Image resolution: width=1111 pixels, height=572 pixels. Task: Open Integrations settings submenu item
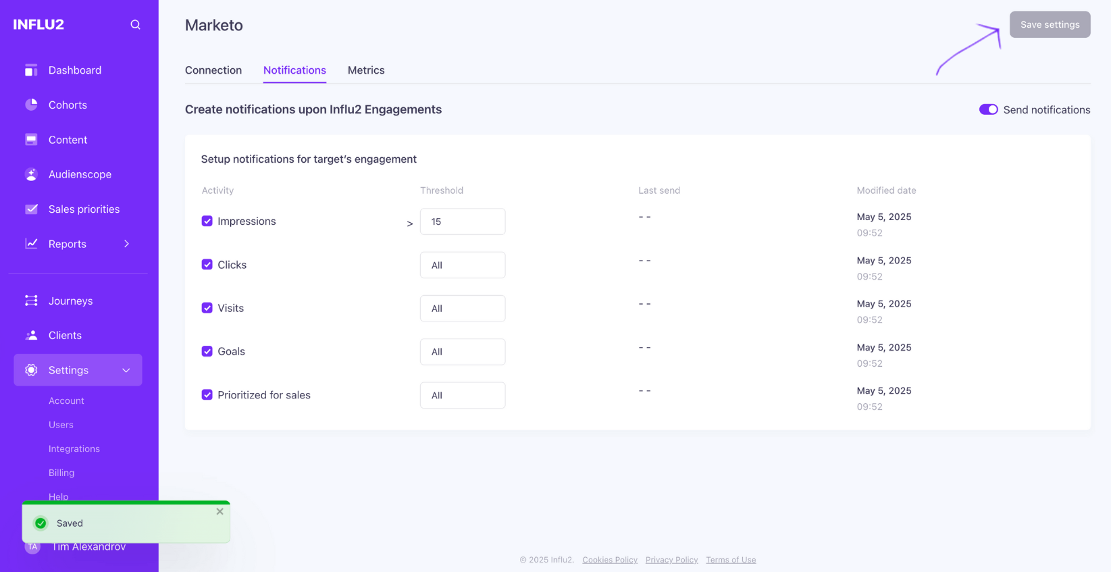74,448
